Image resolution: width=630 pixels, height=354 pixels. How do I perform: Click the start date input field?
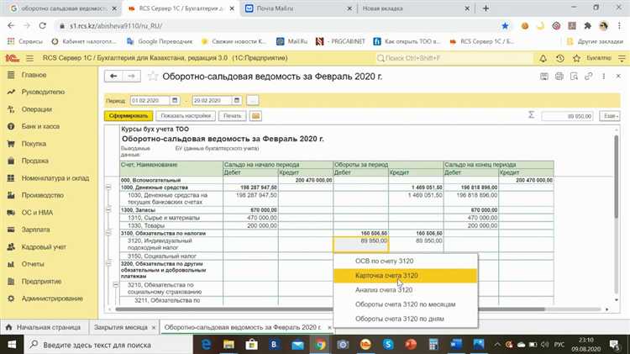coord(150,100)
